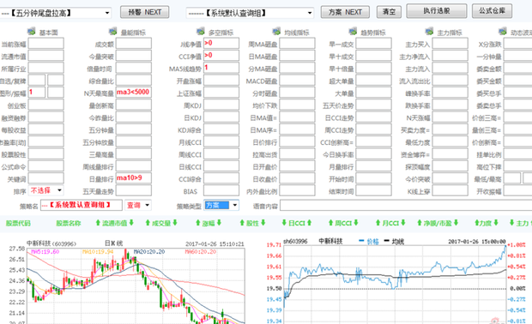Click the down arrow after 周CCI column
The height and width of the screenshot is (324, 532).
(356, 223)
